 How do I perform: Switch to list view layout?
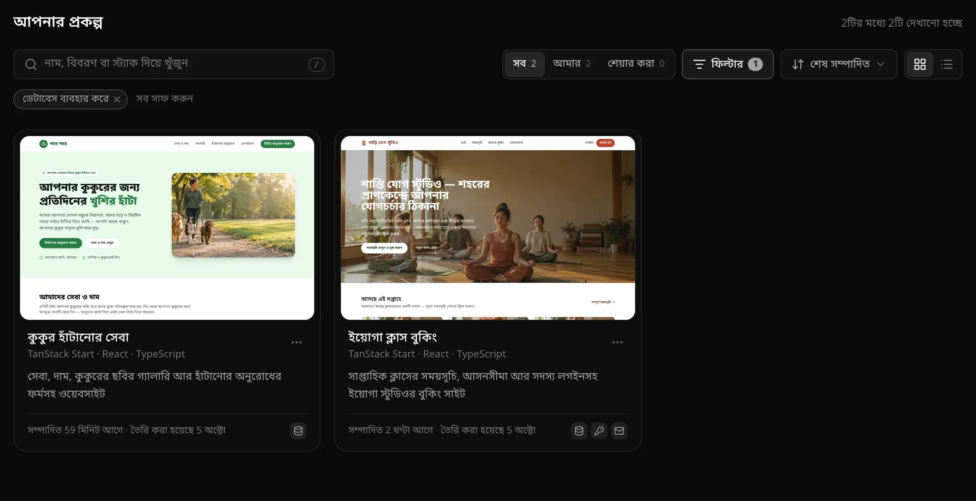(946, 64)
